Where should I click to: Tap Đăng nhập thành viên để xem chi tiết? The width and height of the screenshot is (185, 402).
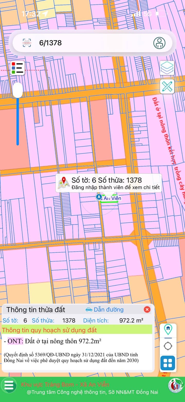(116, 188)
